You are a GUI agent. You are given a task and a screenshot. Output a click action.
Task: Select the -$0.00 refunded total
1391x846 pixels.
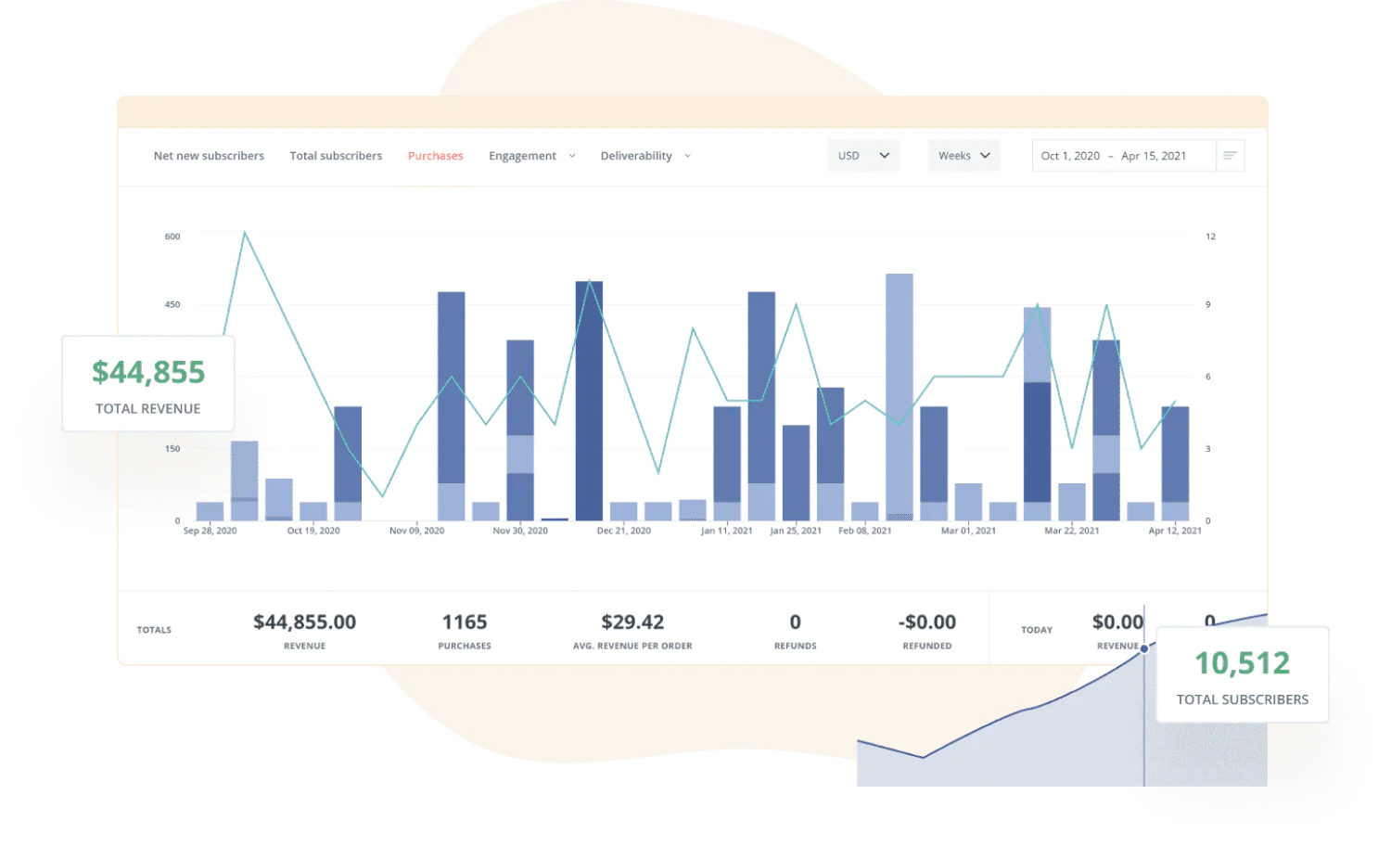point(927,622)
